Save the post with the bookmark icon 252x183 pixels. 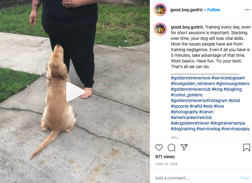tap(247, 148)
